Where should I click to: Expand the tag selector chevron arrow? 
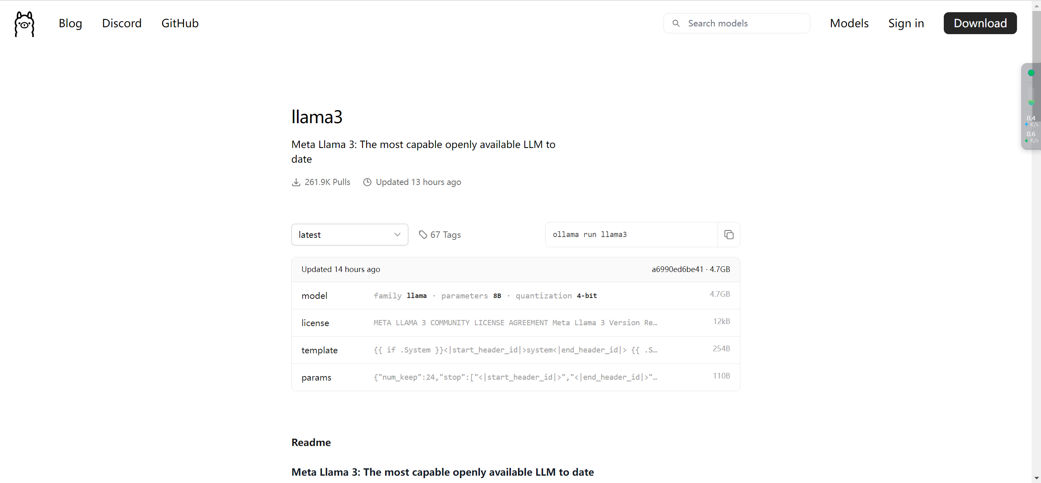click(397, 235)
